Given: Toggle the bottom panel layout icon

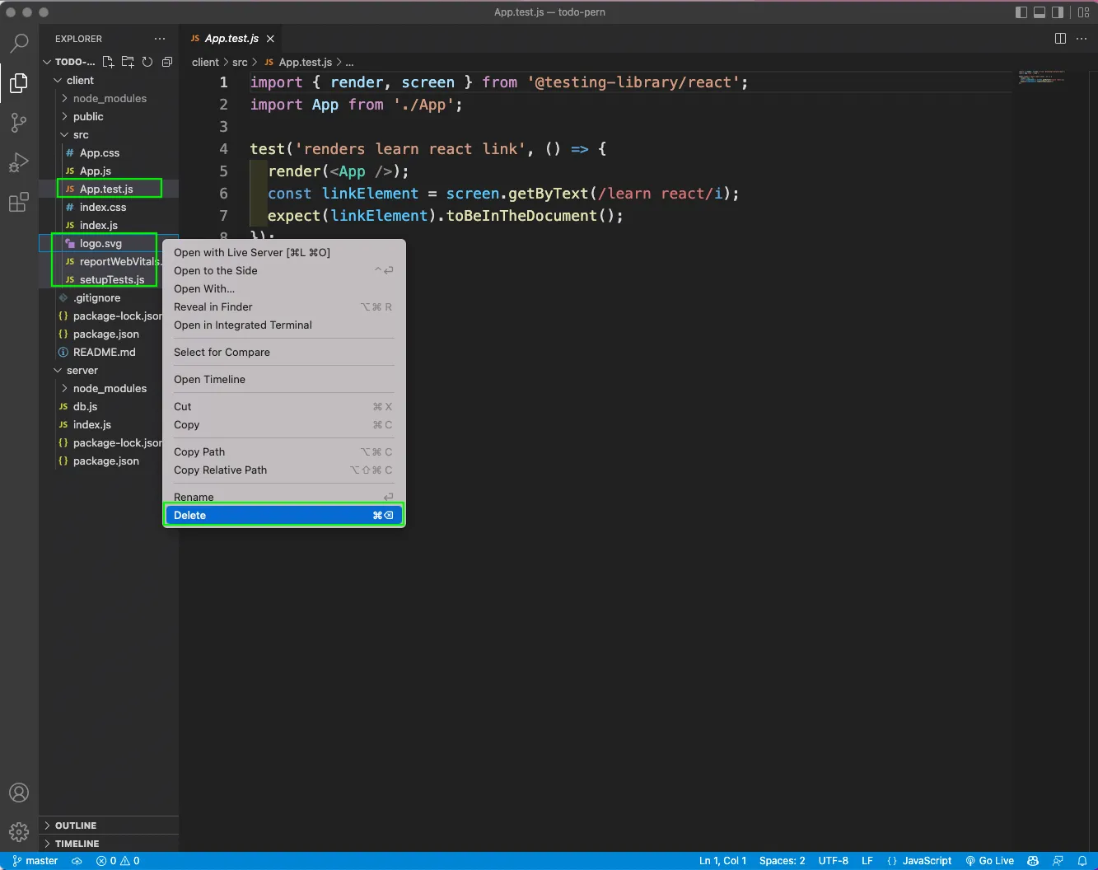Looking at the screenshot, I should pyautogui.click(x=1040, y=12).
